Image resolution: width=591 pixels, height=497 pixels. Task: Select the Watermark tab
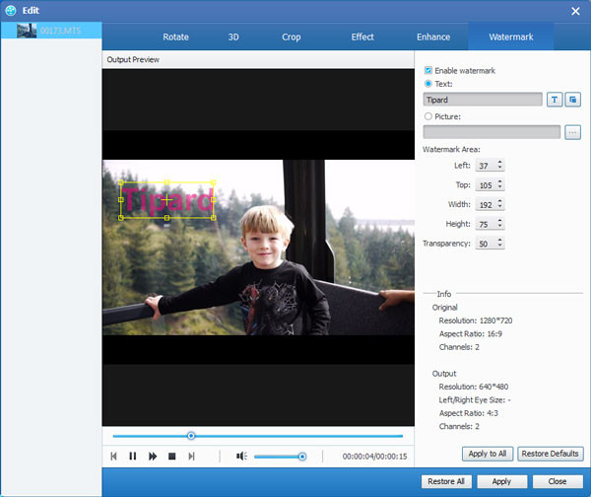[510, 37]
